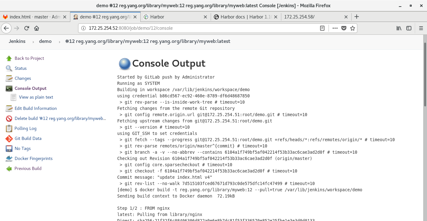Reload the current page
The width and height of the screenshot is (427, 221).
pos(27,28)
